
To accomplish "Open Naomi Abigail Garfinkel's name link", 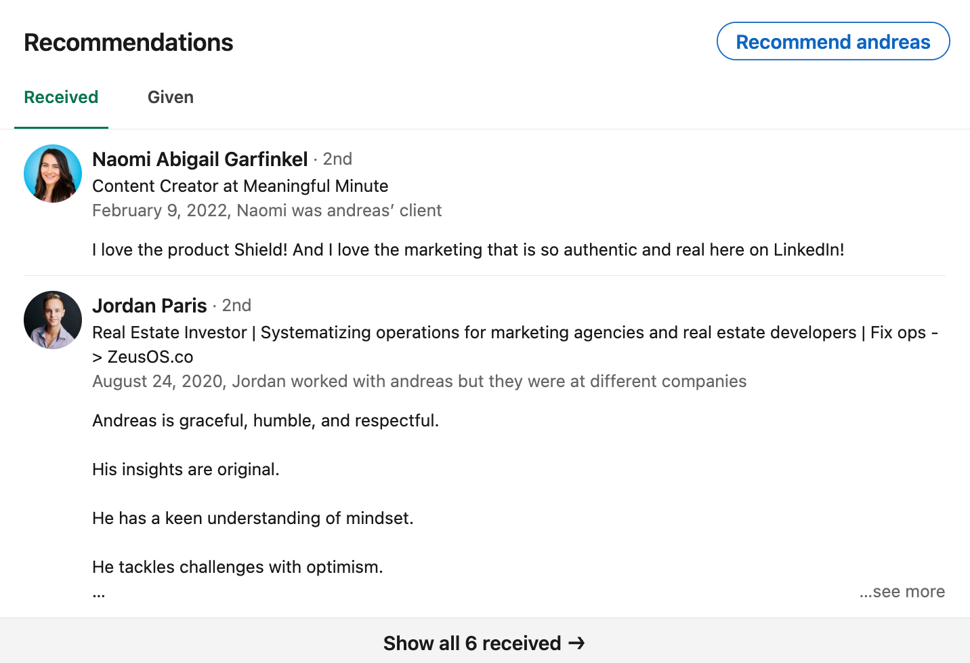I will pos(200,159).
